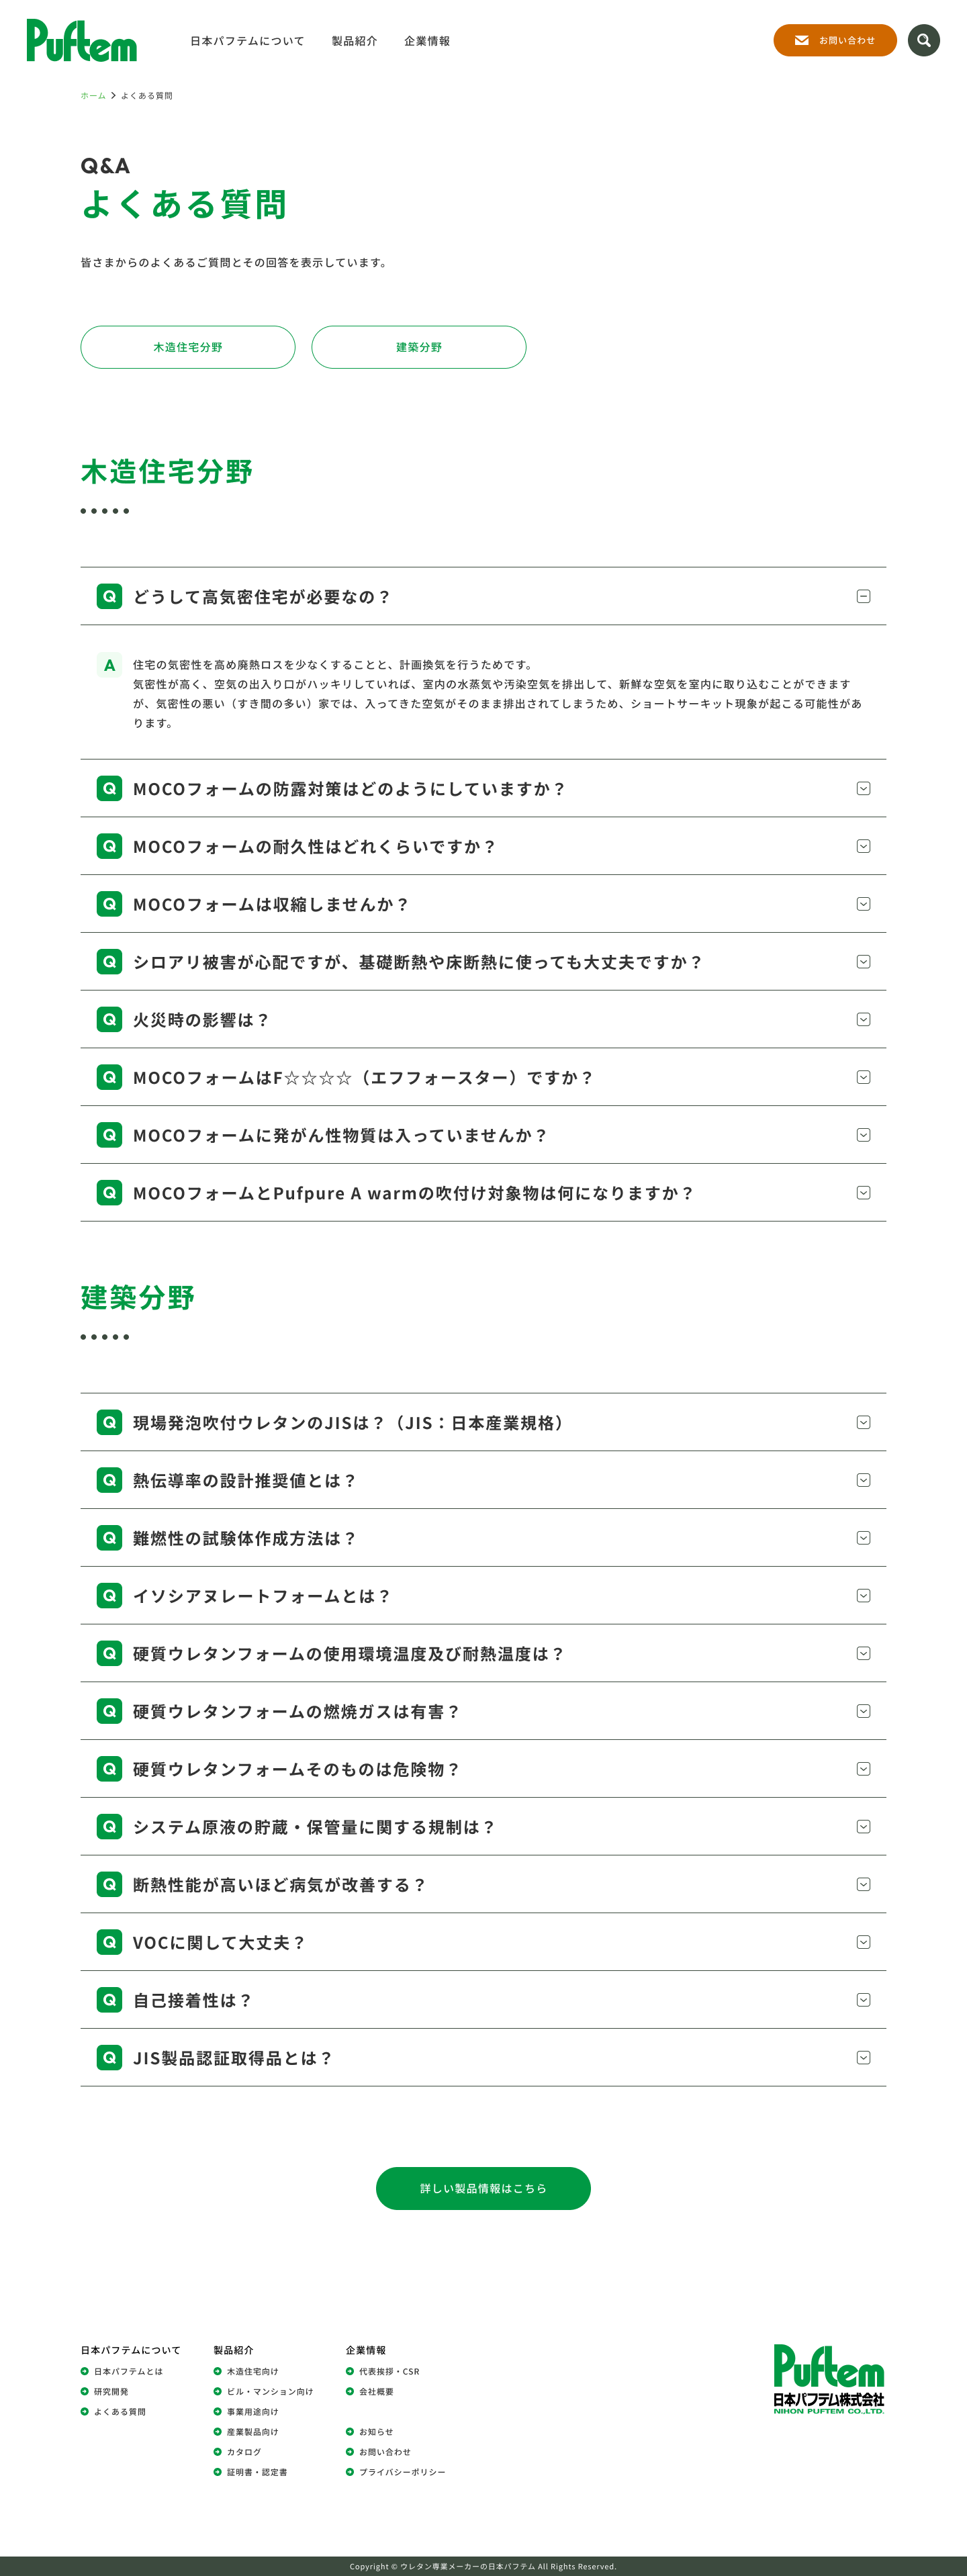This screenshot has height=2576, width=967.
Task: Click ホーム breadcrumb link
Action: coord(93,96)
